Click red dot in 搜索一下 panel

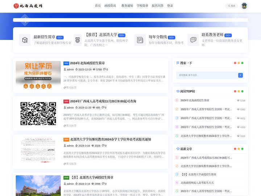[x=235, y=63]
